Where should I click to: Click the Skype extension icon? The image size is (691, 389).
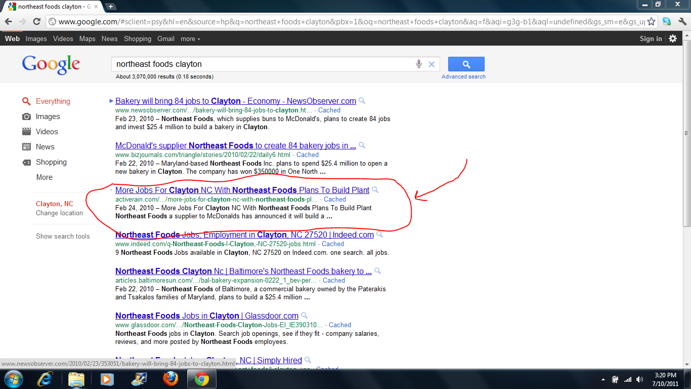667,22
